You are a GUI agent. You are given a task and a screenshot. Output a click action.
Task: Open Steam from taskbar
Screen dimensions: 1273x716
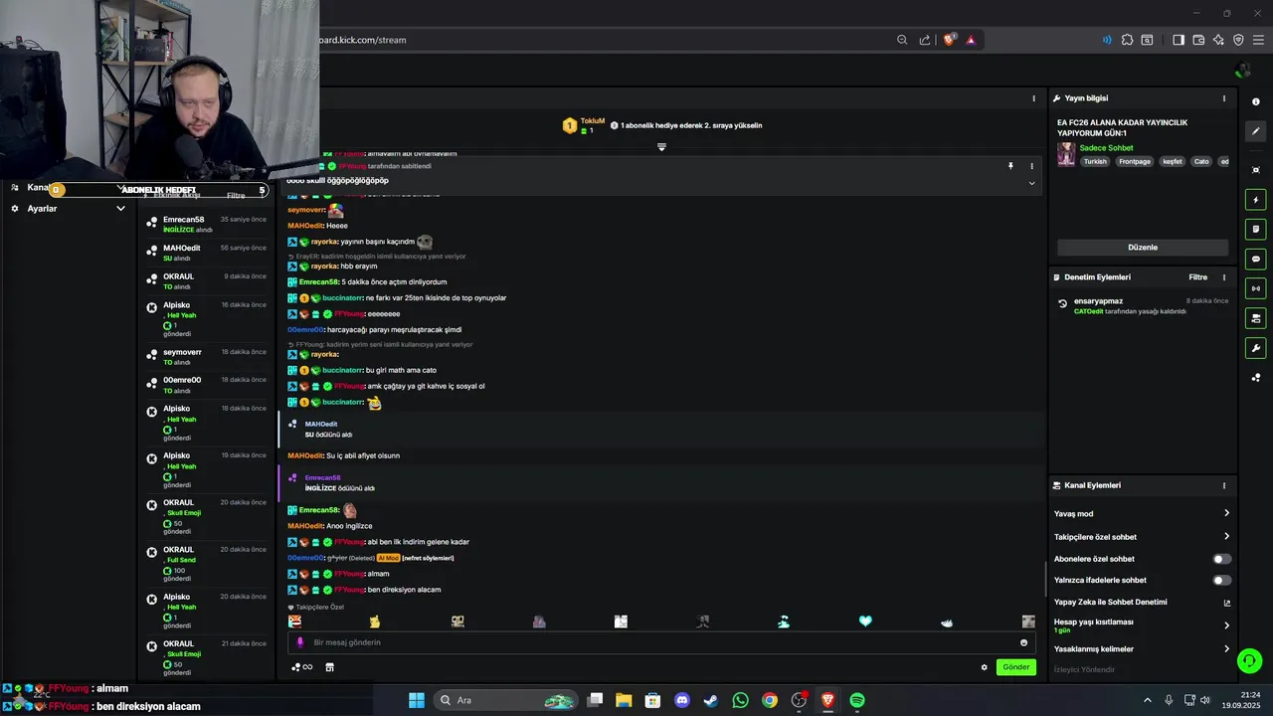pos(711,700)
